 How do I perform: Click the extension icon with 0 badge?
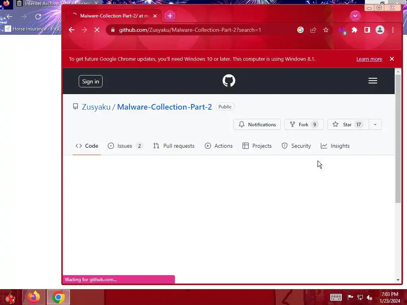[342, 31]
